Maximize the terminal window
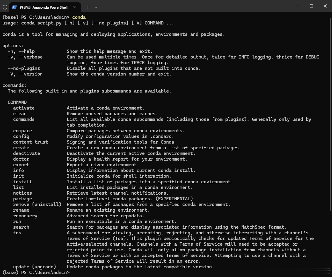This screenshot has height=277, width=332. point(311,6)
